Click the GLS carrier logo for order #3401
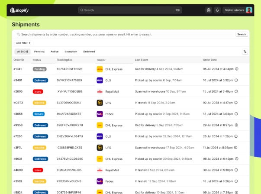This screenshot has width=261, height=194. coord(100,80)
